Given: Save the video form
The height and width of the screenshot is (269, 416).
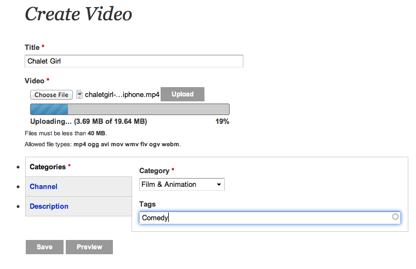Looking at the screenshot, I should pyautogui.click(x=44, y=247).
